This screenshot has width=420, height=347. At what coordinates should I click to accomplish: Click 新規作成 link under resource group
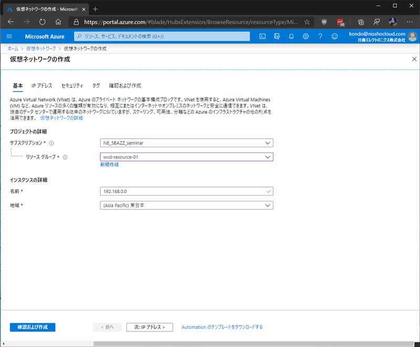pyautogui.click(x=109, y=165)
